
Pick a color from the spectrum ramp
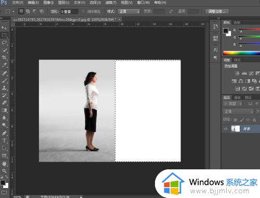click(x=241, y=53)
